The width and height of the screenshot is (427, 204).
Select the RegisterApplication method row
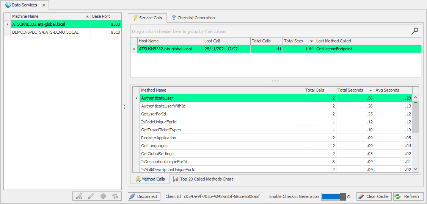[x=272, y=138]
